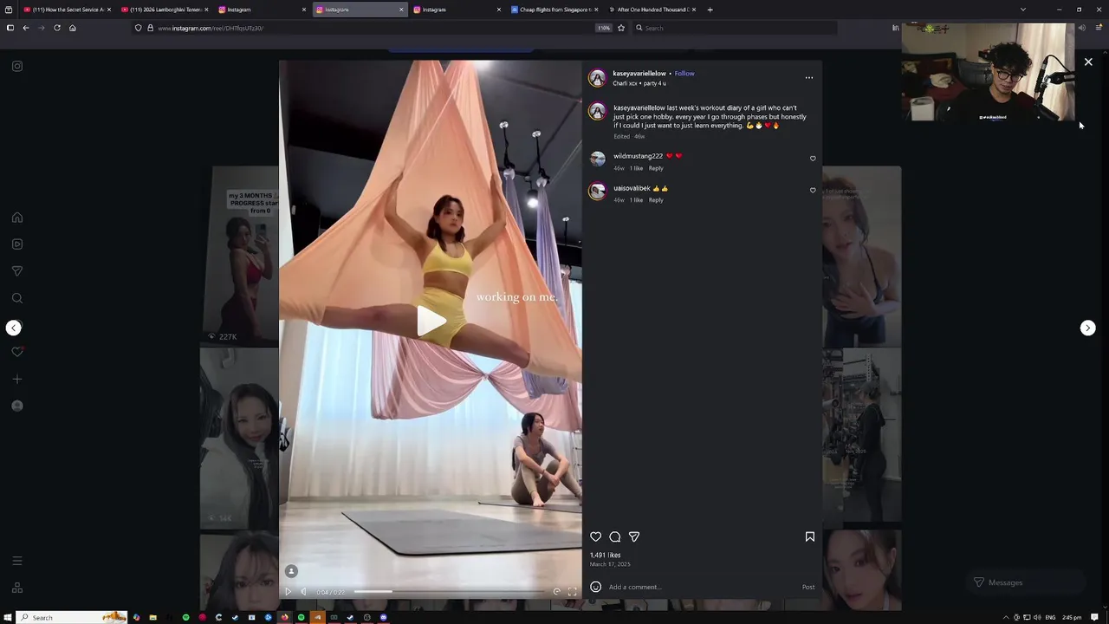Open the three-dot more options menu
Viewport: 1109px width, 624px height.
point(809,77)
